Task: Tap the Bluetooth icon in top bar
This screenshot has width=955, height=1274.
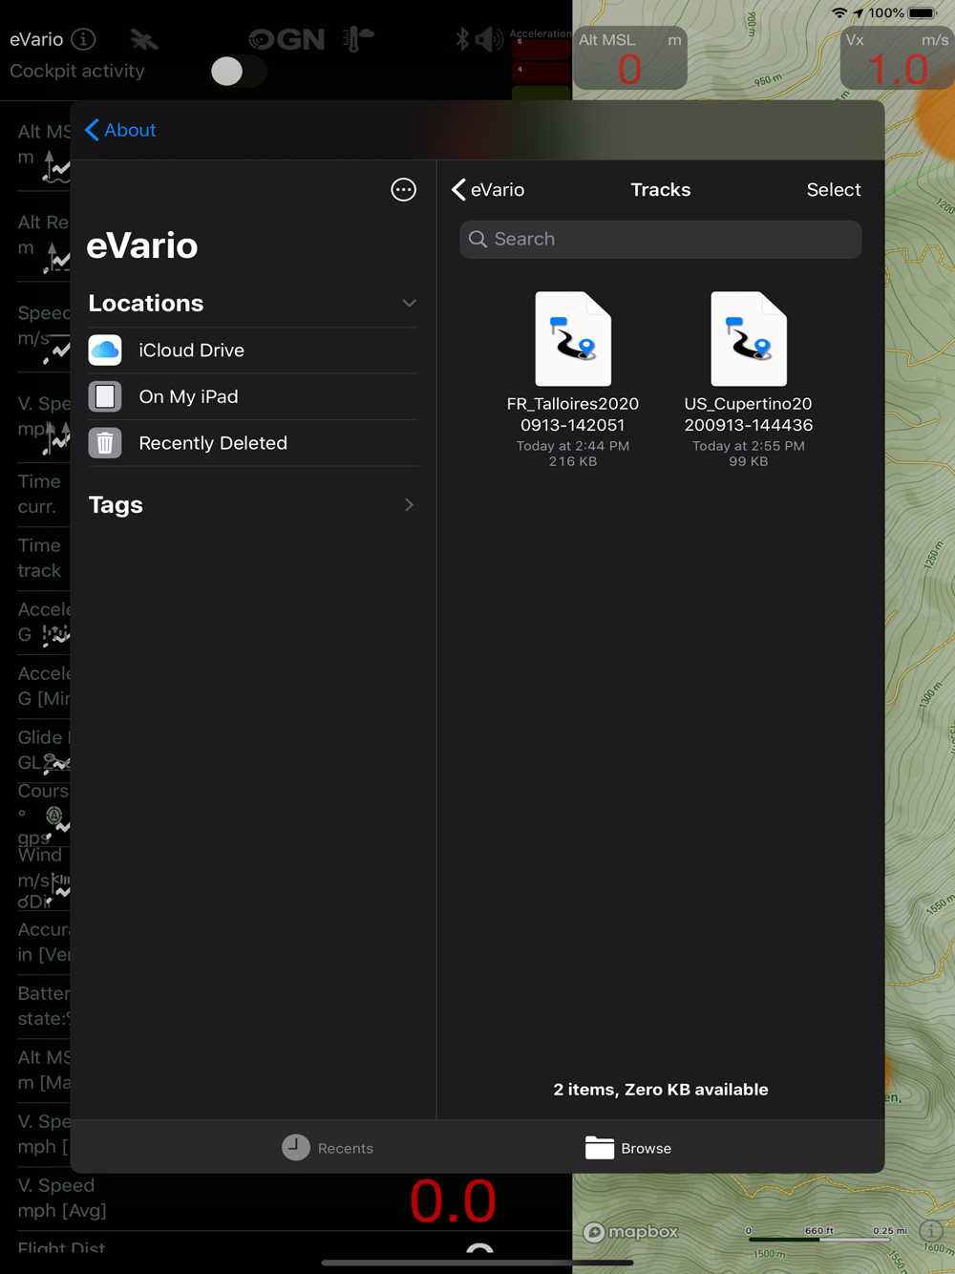Action: click(x=463, y=39)
